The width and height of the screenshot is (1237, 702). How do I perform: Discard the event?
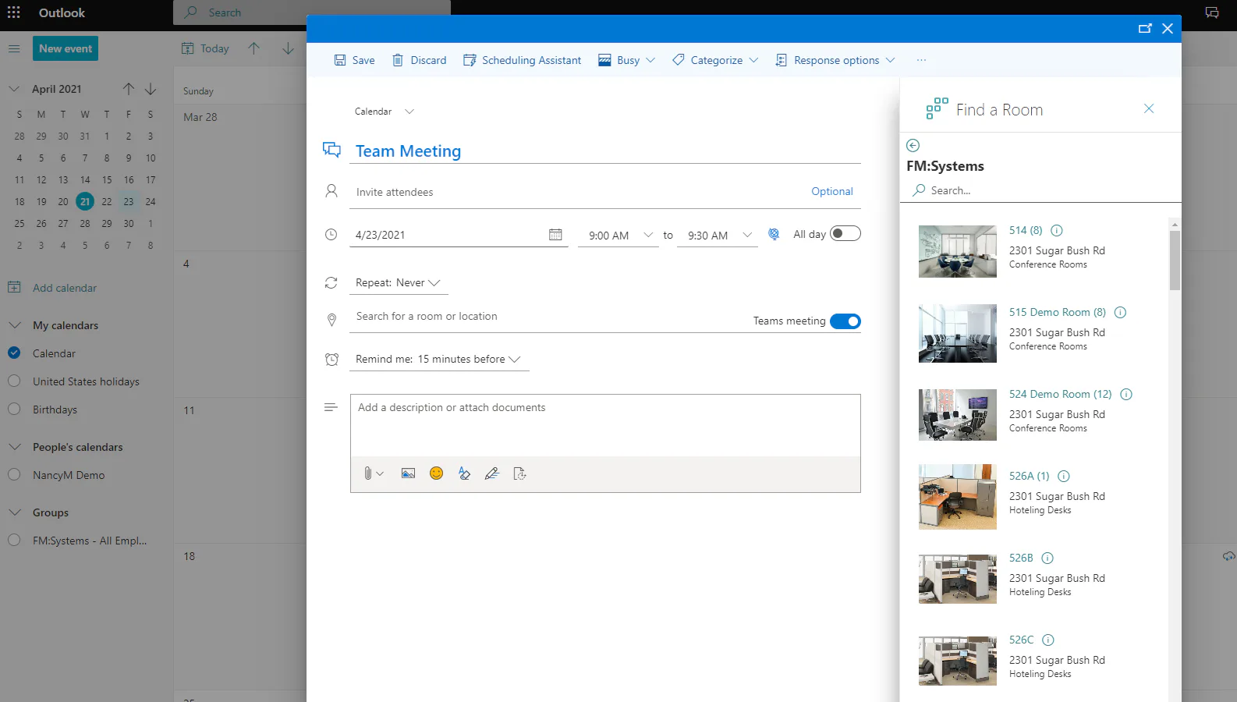(420, 60)
